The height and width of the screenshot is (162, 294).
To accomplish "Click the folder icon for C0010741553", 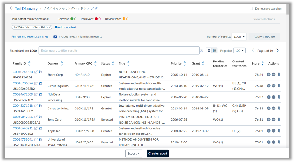I will (40, 72).
